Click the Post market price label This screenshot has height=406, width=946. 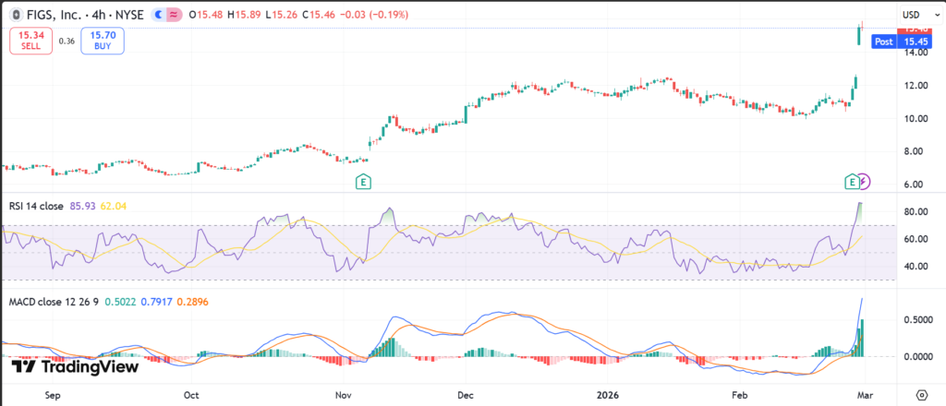[x=883, y=42]
